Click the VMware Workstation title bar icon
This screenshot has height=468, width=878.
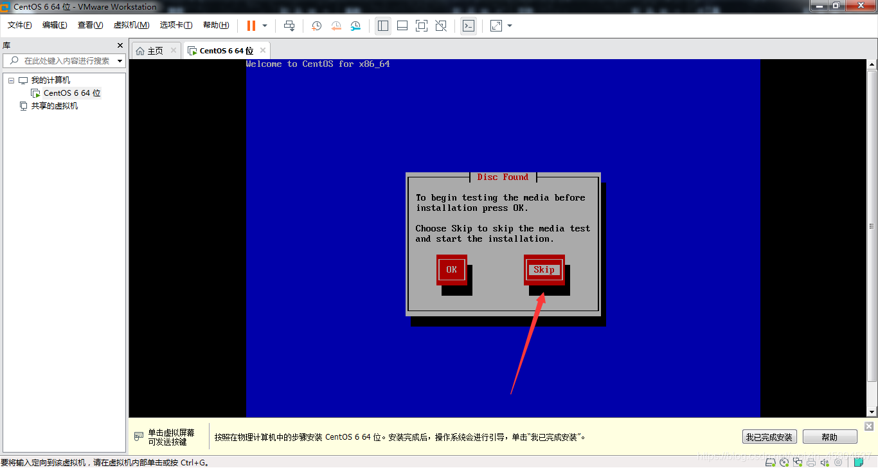tap(6, 6)
